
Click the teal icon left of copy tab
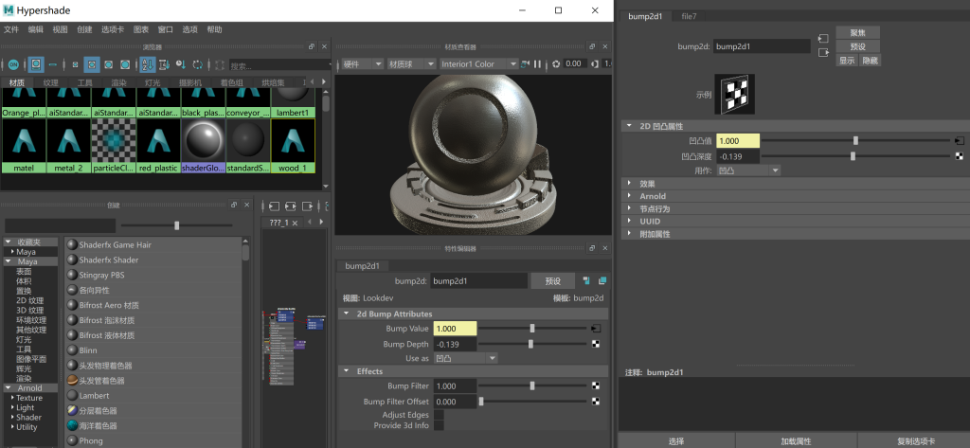(586, 281)
